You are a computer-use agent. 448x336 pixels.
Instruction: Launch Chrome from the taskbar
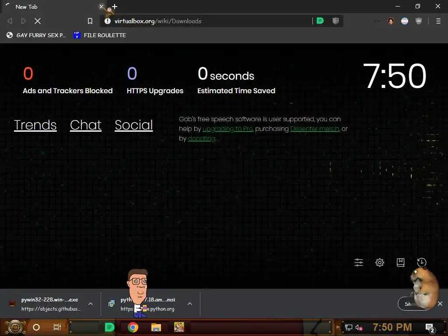coord(133,327)
